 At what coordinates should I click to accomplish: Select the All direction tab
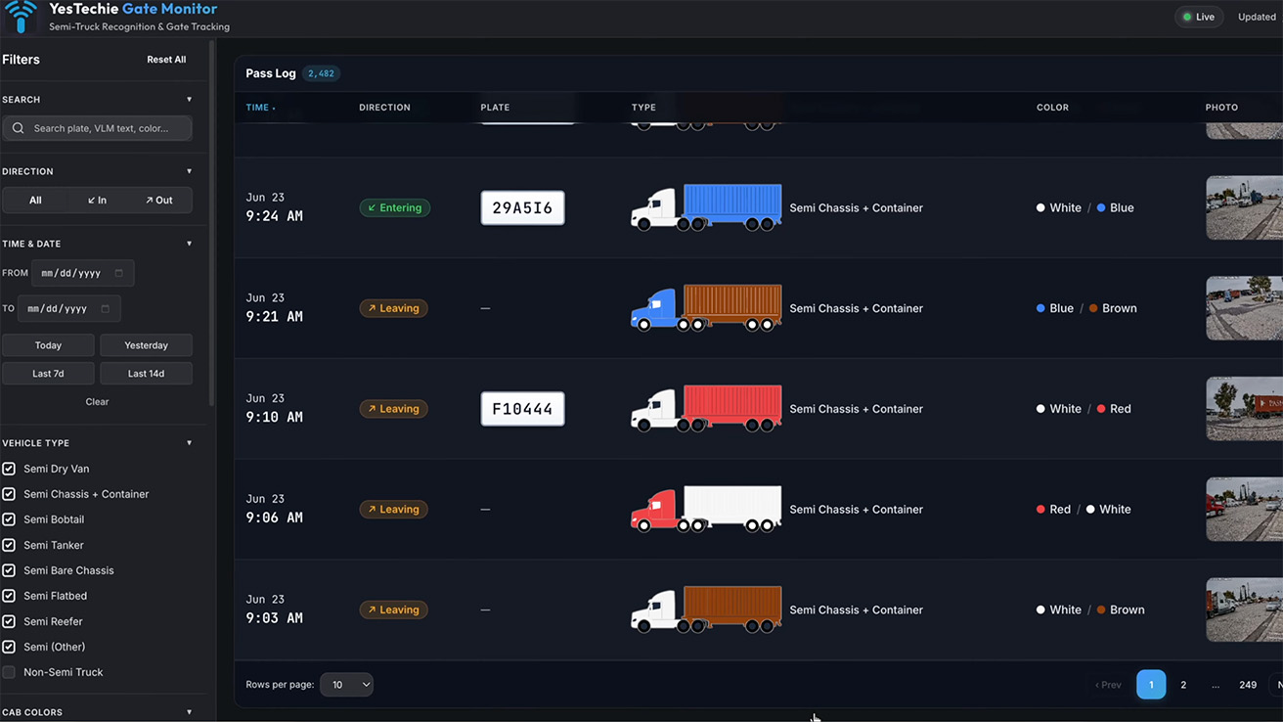pos(35,201)
